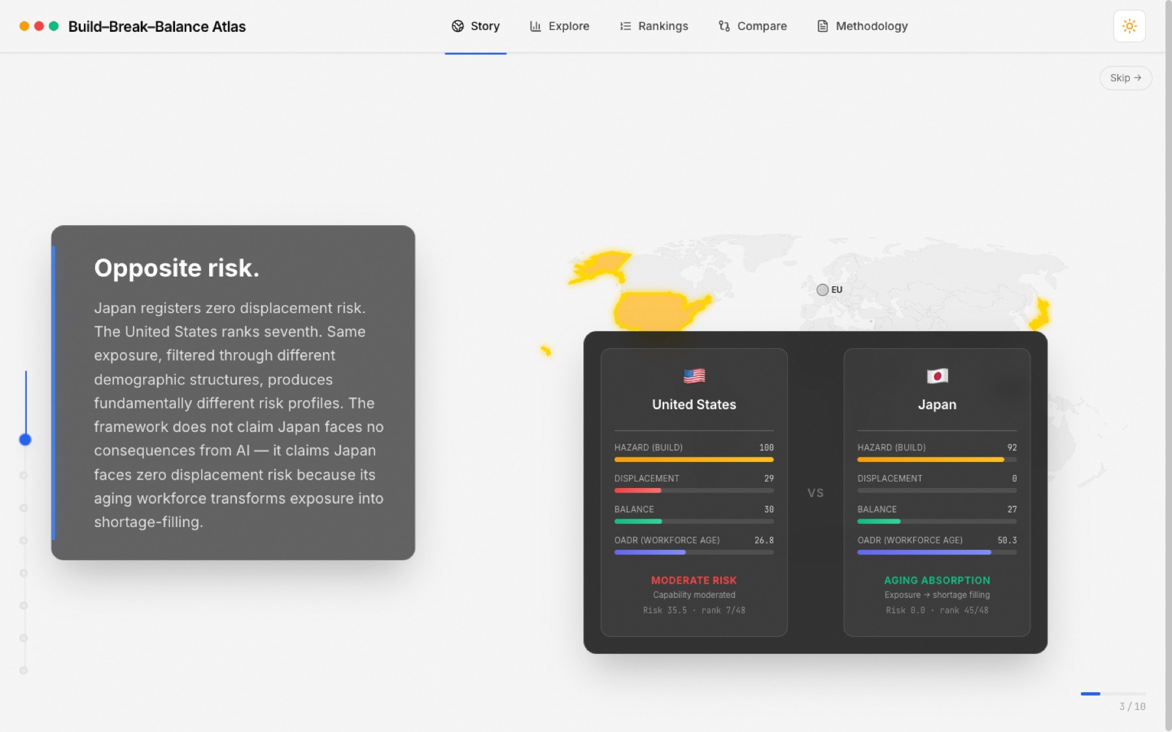Toggle the light/dark theme sun icon
The height and width of the screenshot is (732, 1172).
click(1129, 26)
